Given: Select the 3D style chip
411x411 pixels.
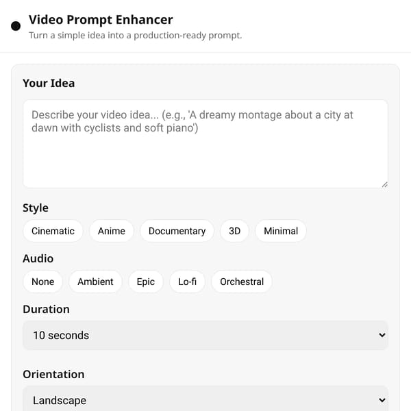Looking at the screenshot, I should [234, 231].
